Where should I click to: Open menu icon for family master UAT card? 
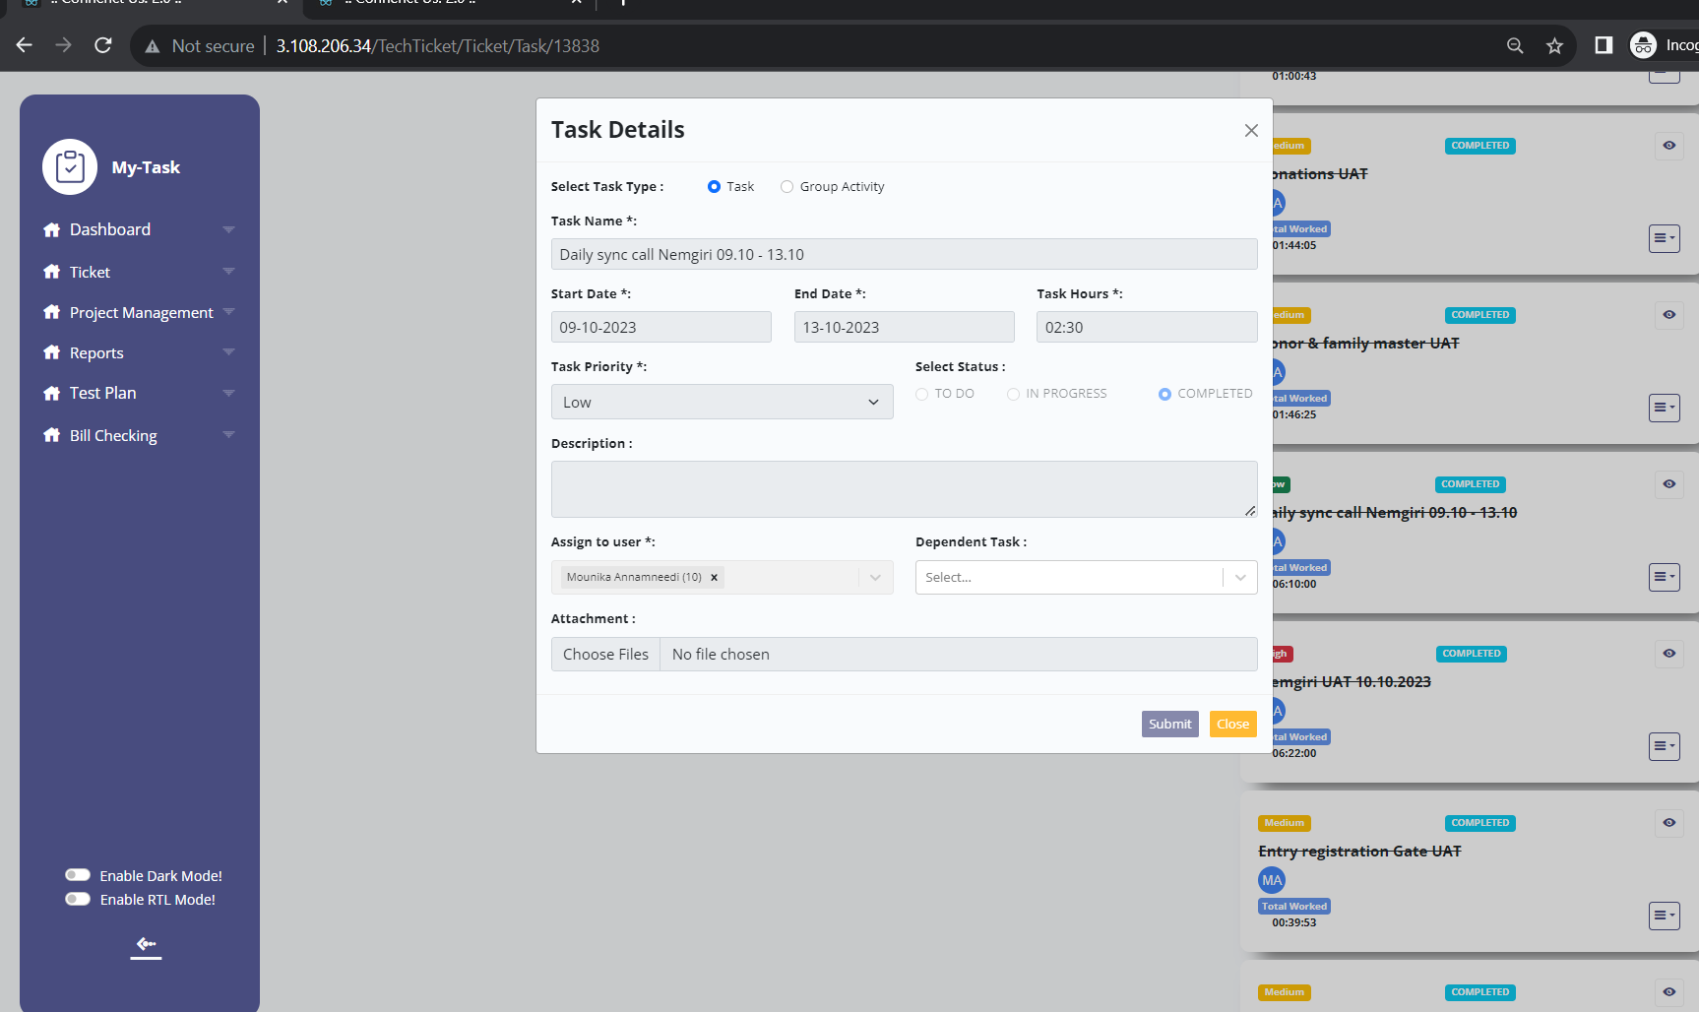click(x=1664, y=408)
